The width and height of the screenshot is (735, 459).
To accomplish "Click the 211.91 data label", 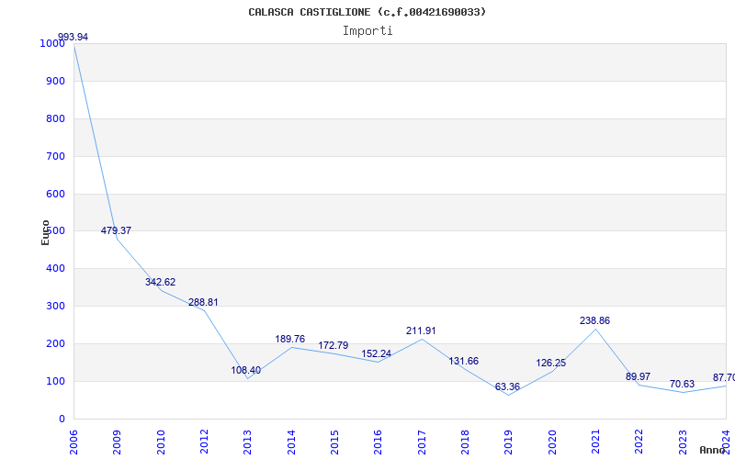I will (421, 330).
